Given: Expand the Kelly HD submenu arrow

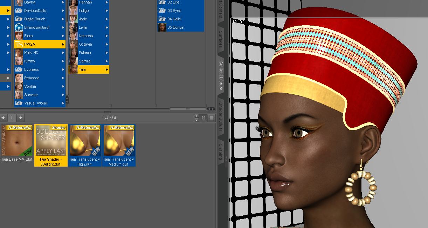Looking at the screenshot, I should (63, 53).
